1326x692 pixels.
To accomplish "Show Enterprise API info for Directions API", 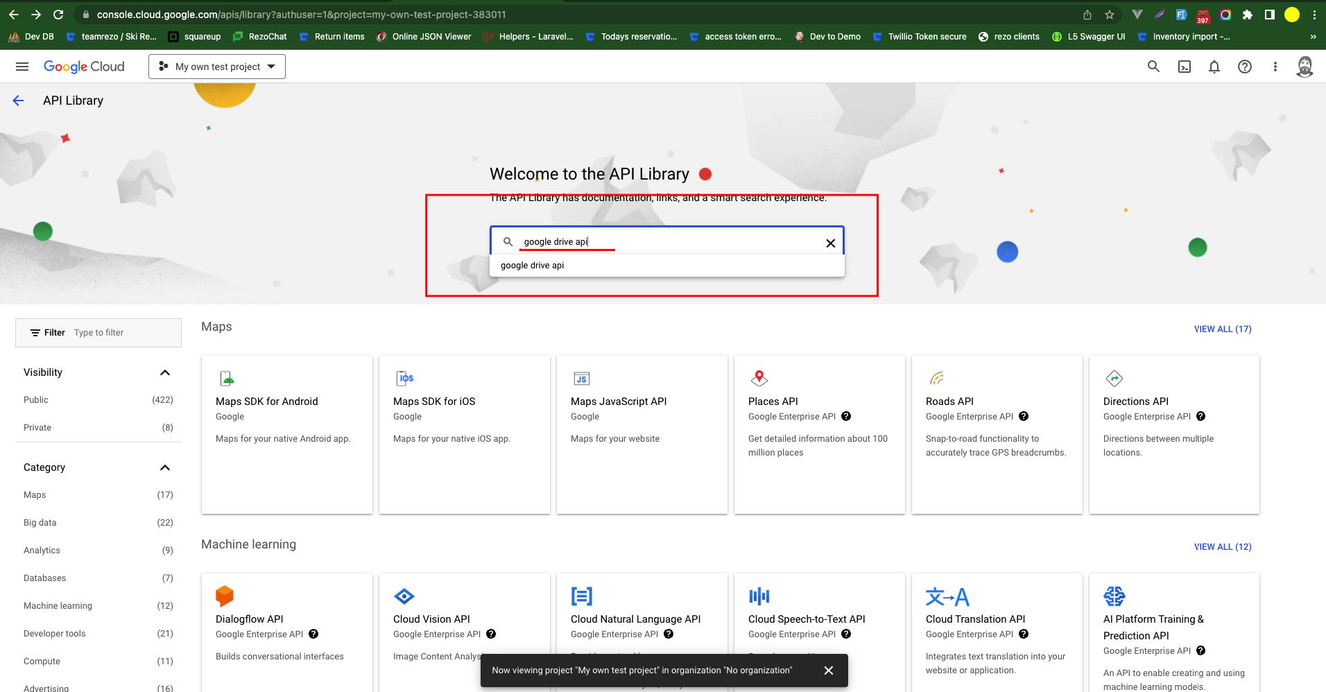I will [1201, 417].
